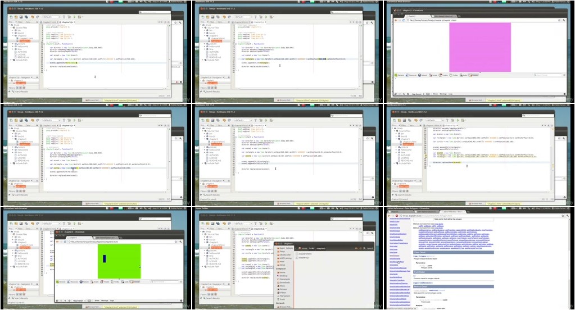
Task: Click lime.Sprite link in Jsdoc sidebar
Action: tap(393, 274)
